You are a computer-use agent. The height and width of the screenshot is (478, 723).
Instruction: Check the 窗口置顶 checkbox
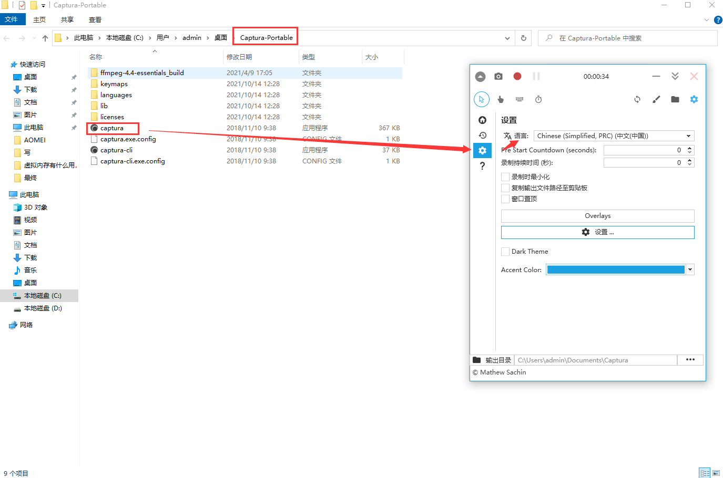505,199
